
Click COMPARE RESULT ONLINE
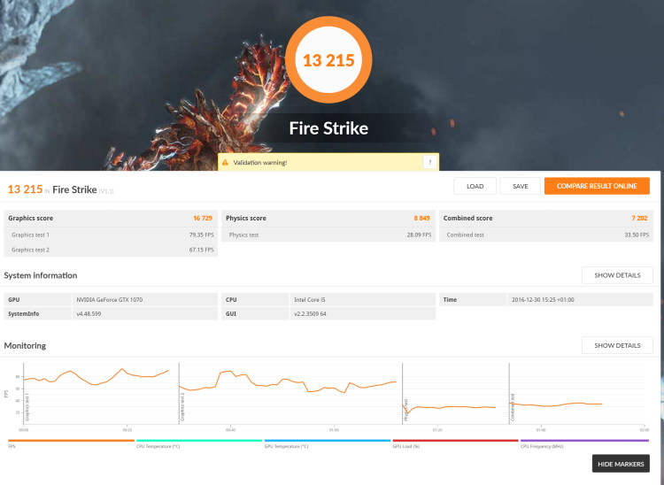click(x=597, y=186)
